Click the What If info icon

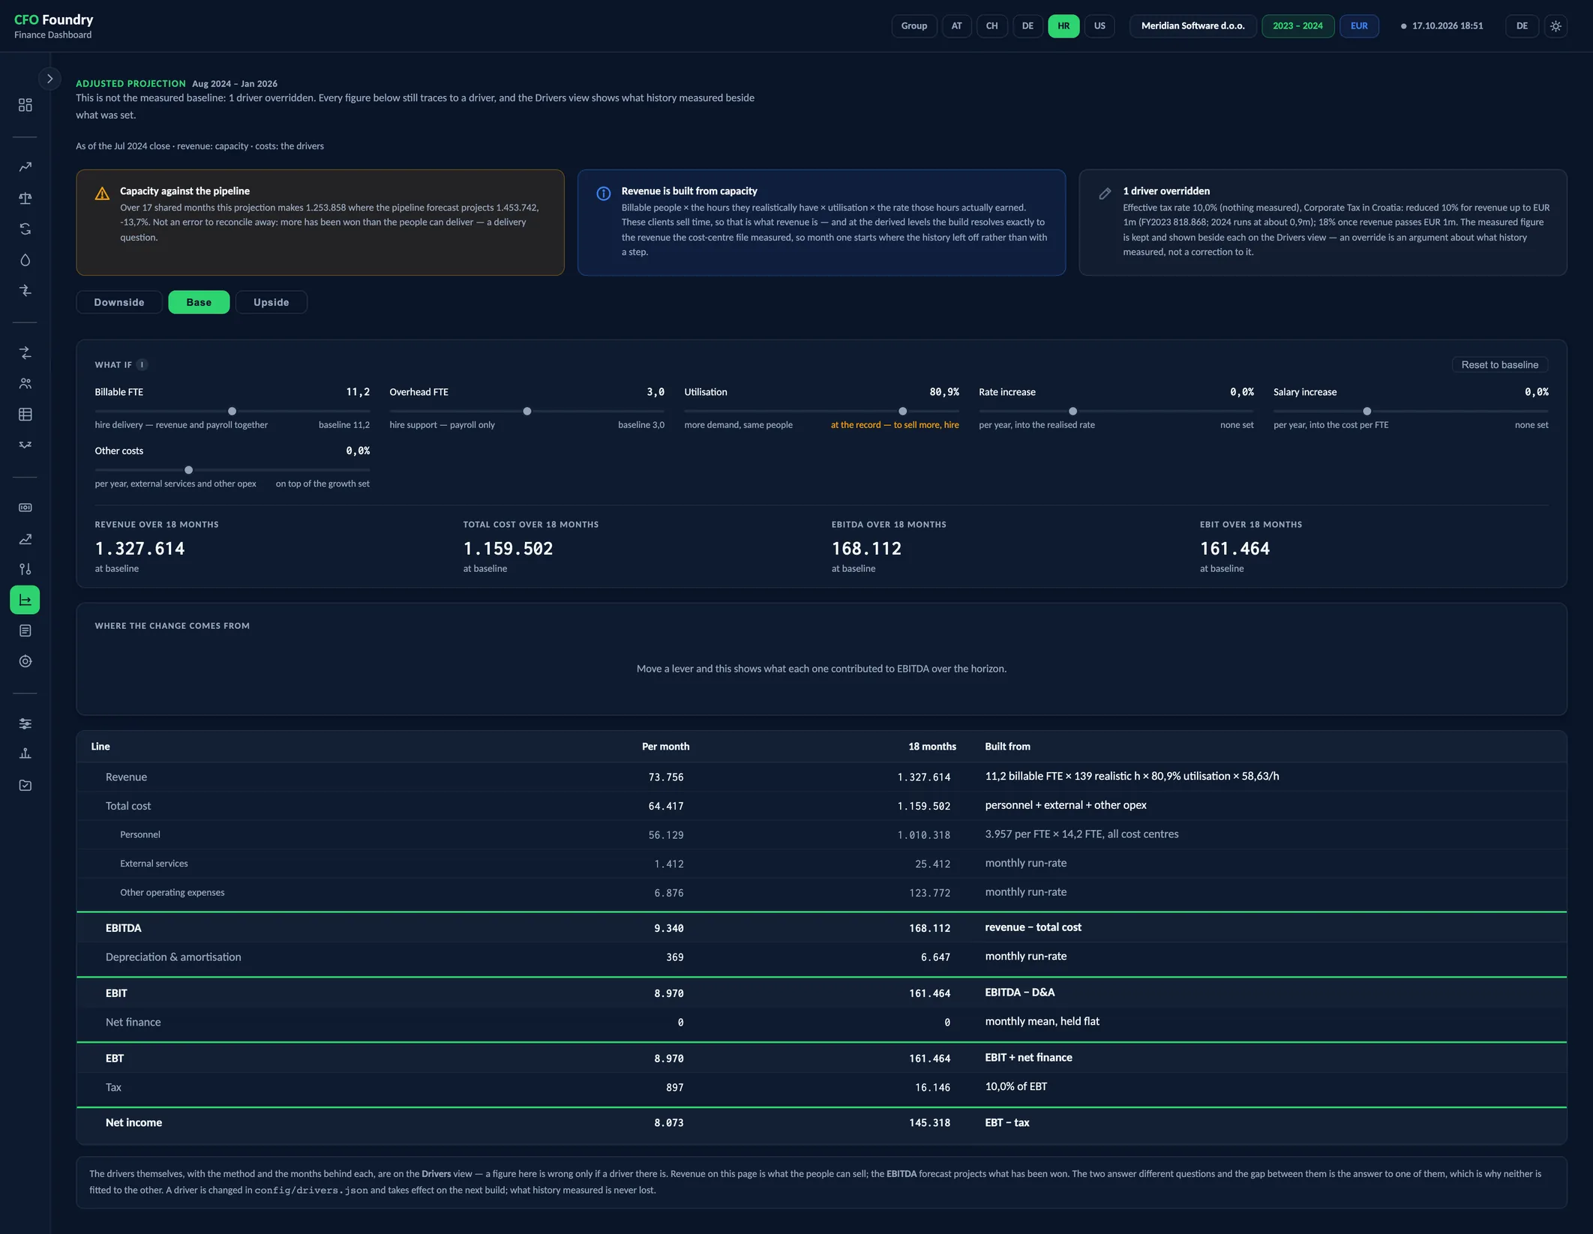pyautogui.click(x=142, y=365)
